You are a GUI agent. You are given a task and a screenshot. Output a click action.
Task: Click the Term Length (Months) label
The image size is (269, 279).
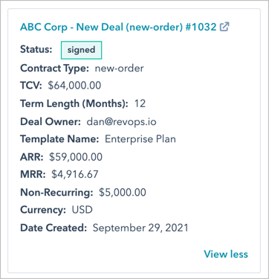tap(74, 103)
